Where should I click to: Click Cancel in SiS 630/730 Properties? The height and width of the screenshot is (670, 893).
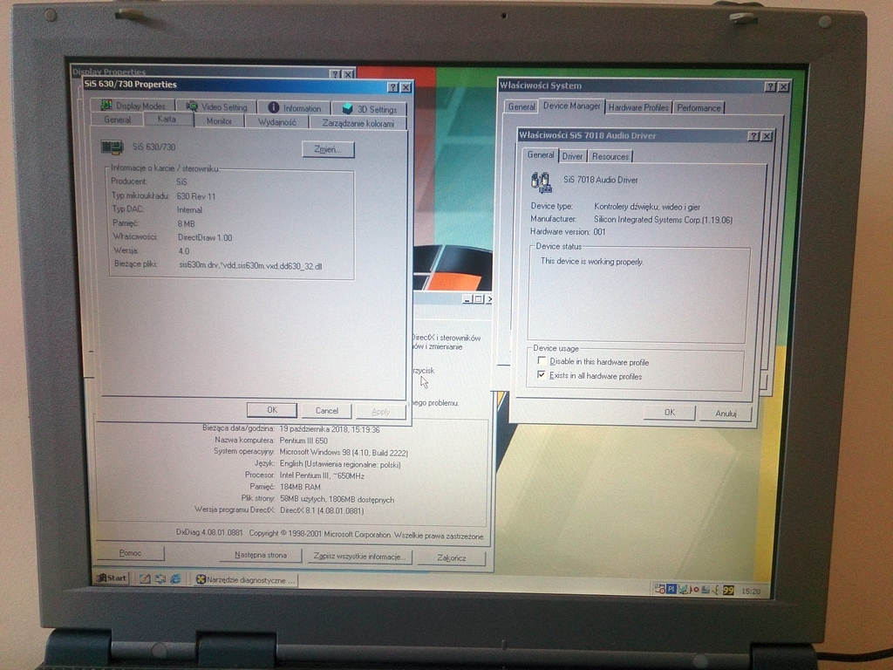point(326,410)
